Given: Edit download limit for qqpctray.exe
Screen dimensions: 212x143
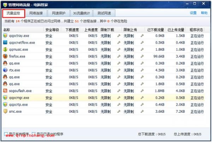Looking at the screenshot, I should click(119, 36).
